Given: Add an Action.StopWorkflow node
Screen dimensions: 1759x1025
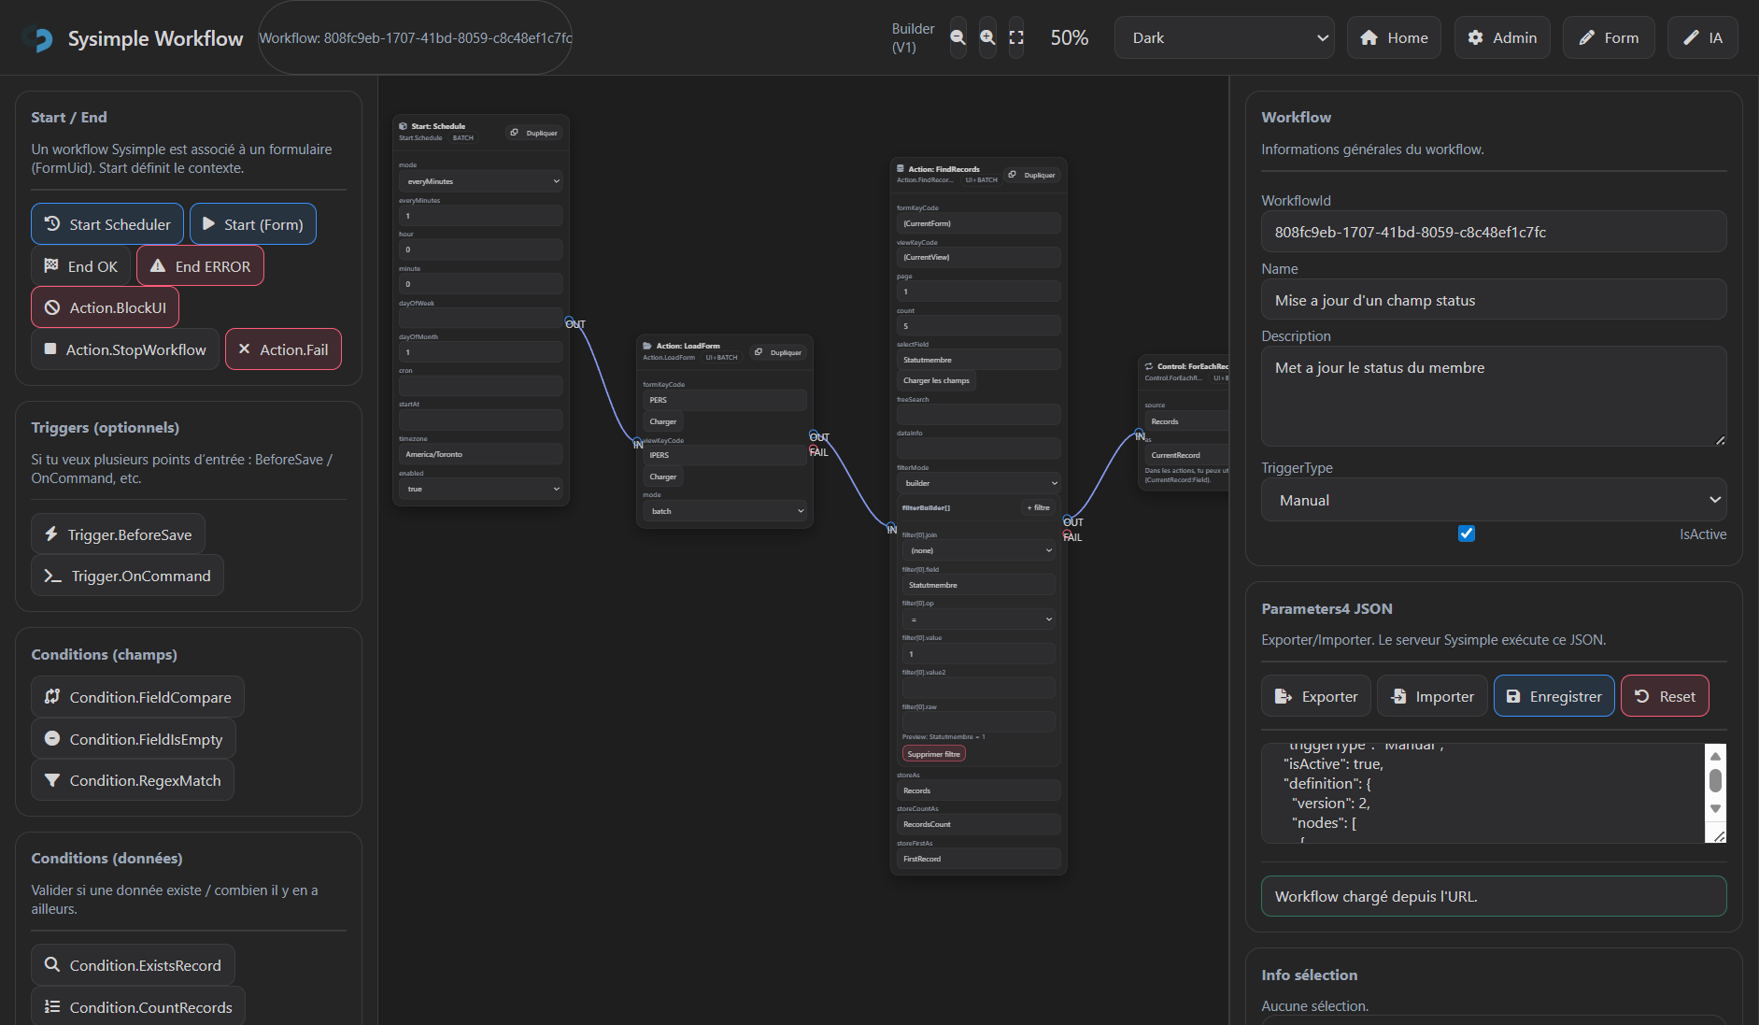Looking at the screenshot, I should [125, 349].
